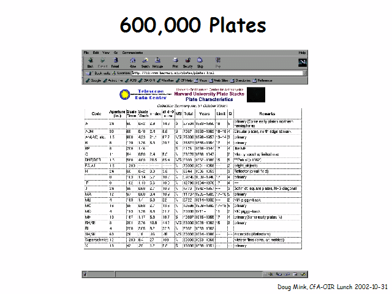Click the black image next to page title
The image size is (392, 294).
click(256, 94)
